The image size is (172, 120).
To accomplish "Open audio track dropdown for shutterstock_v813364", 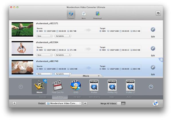I will 44,55.
